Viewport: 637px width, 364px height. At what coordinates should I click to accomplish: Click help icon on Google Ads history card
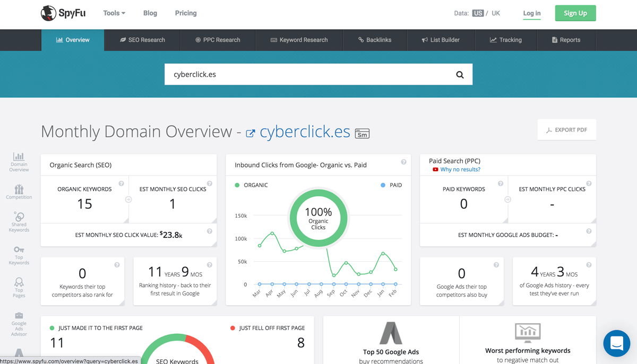589,265
